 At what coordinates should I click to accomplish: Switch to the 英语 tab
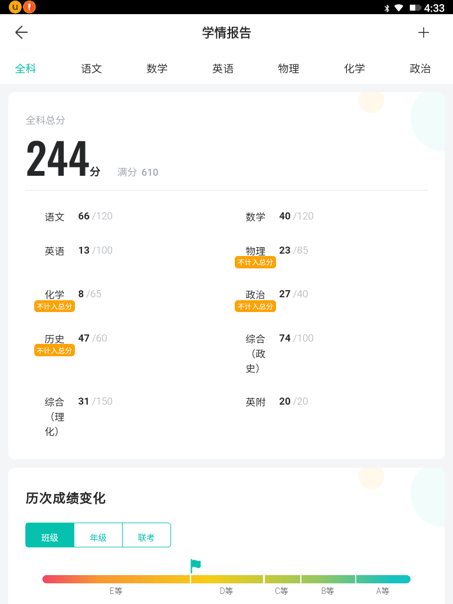[x=223, y=68]
